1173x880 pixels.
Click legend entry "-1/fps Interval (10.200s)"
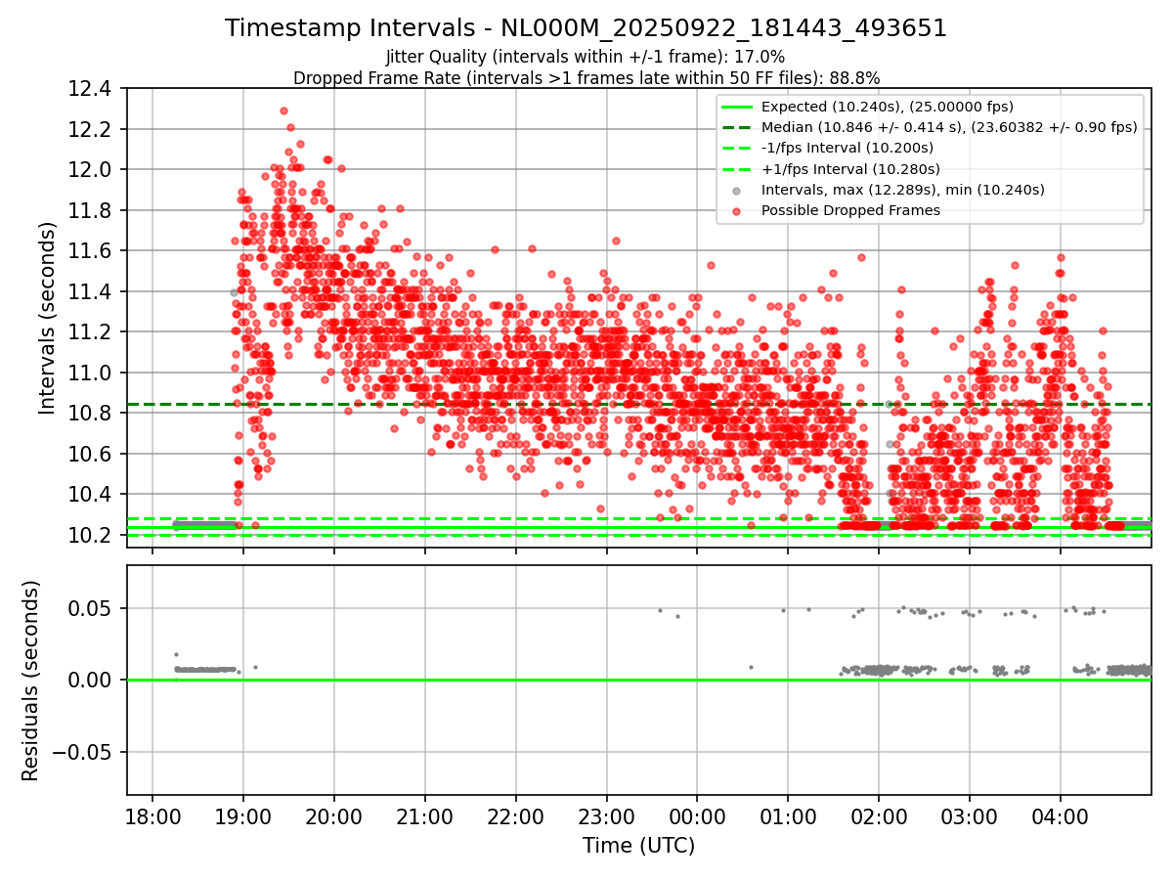coord(847,148)
